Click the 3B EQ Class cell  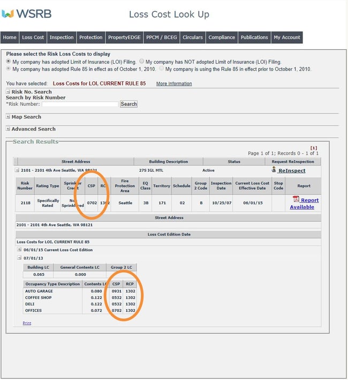coord(146,203)
